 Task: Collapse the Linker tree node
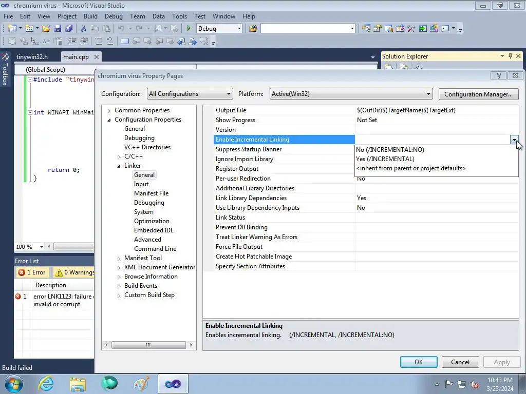119,166
